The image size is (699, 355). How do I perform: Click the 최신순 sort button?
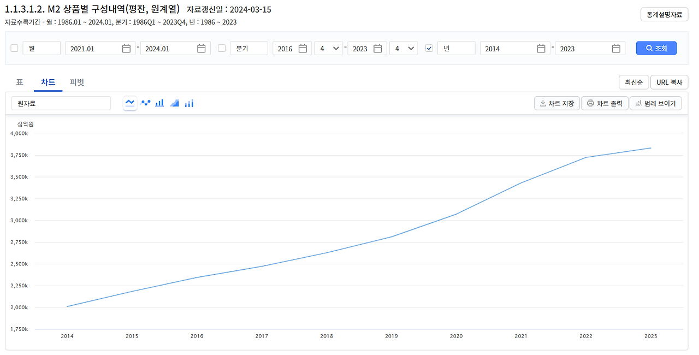(x=633, y=82)
